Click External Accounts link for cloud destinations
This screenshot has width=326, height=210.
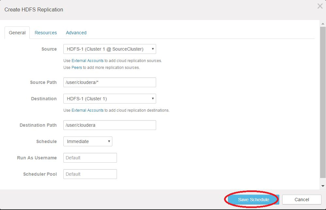(x=87, y=110)
